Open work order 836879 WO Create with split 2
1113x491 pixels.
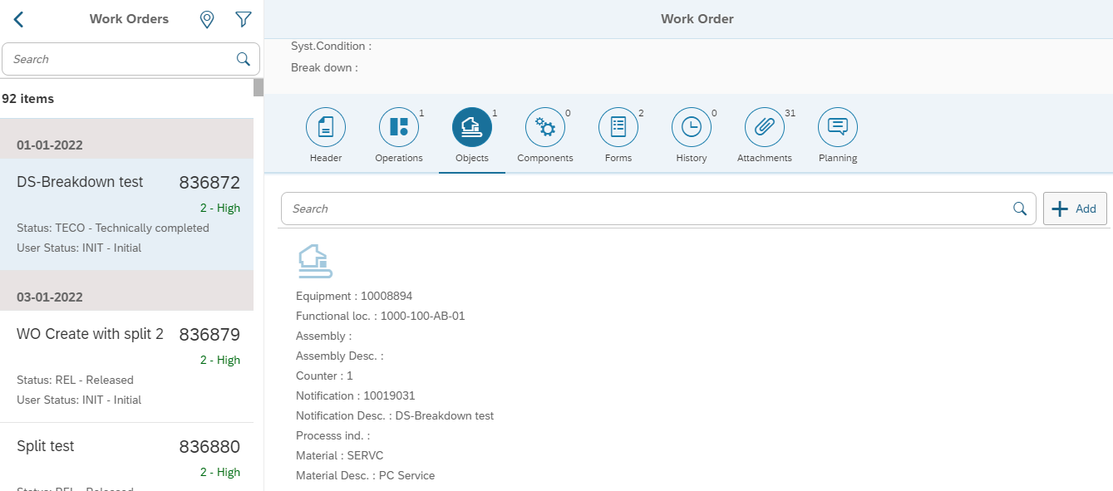pyautogui.click(x=128, y=366)
